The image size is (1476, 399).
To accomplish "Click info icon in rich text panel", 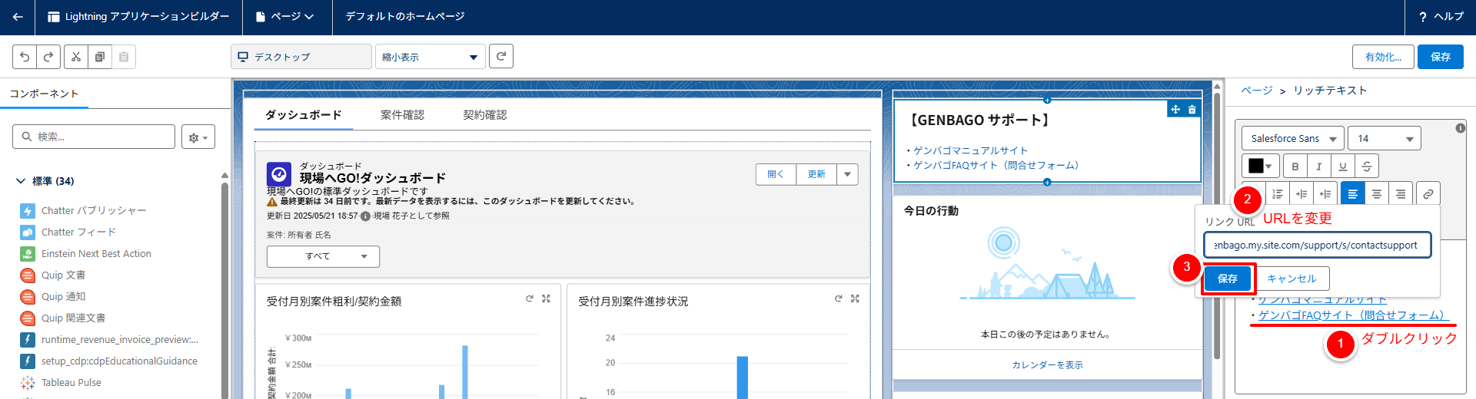I will 1460,128.
